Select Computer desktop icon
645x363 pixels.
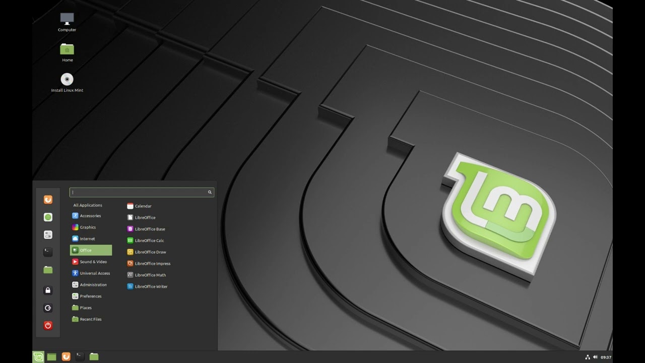[67, 22]
